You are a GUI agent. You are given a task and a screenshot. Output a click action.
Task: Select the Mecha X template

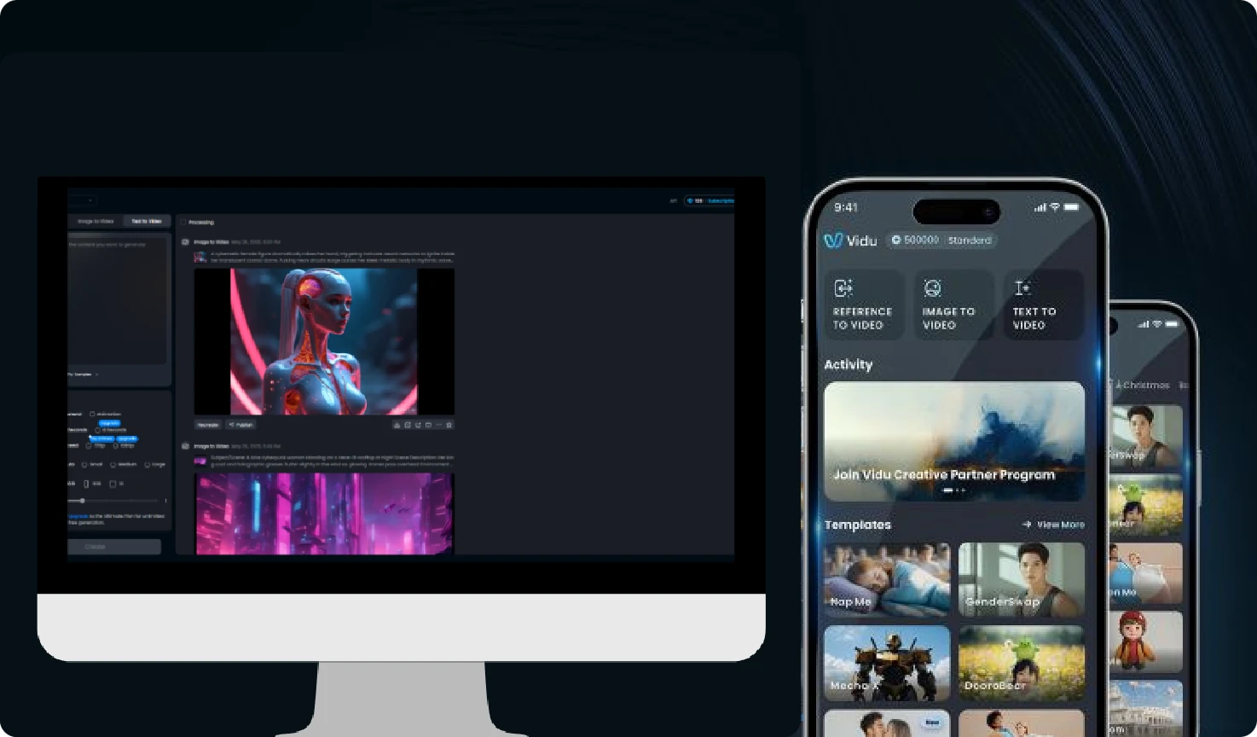click(x=887, y=663)
